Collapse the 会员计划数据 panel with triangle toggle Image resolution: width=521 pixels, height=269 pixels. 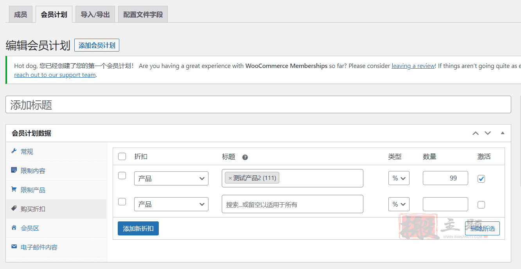pyautogui.click(x=503, y=133)
